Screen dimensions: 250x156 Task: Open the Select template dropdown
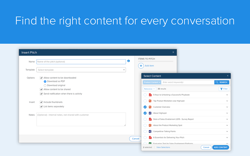81,70
